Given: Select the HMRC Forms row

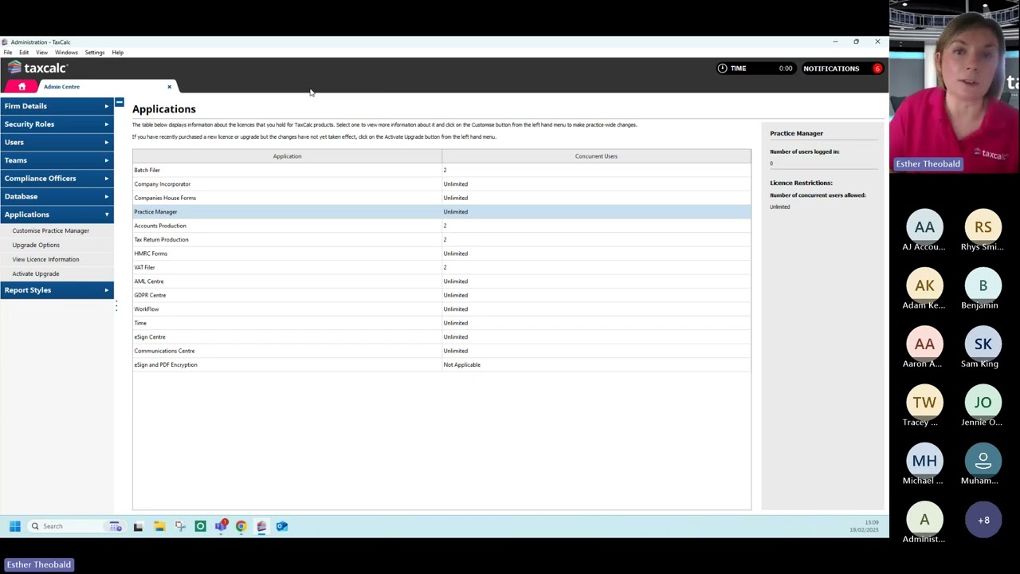Looking at the screenshot, I should [441, 254].
